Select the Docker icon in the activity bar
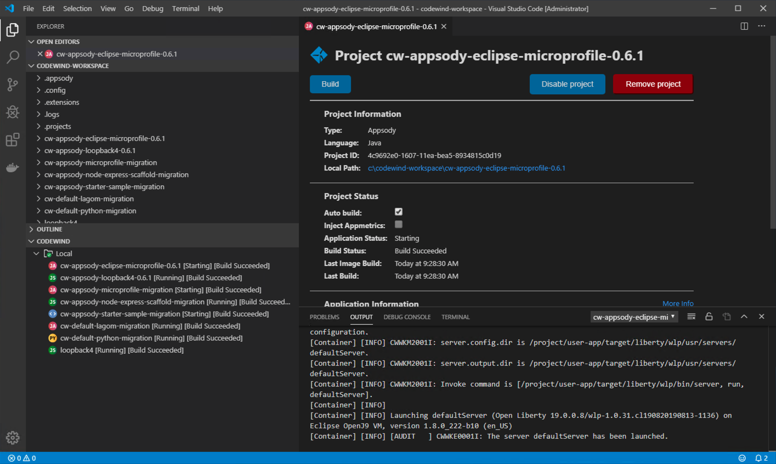Viewport: 776px width, 464px height. click(x=13, y=167)
